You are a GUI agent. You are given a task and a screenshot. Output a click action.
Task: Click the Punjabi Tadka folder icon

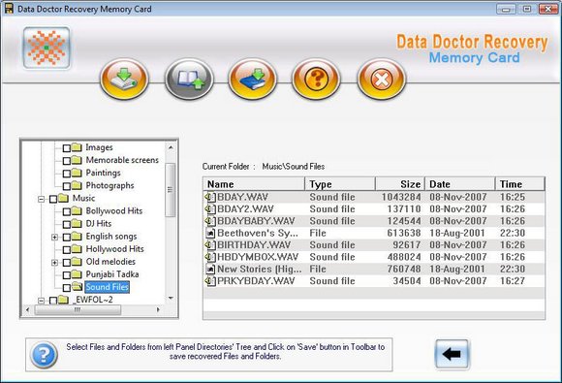77,274
